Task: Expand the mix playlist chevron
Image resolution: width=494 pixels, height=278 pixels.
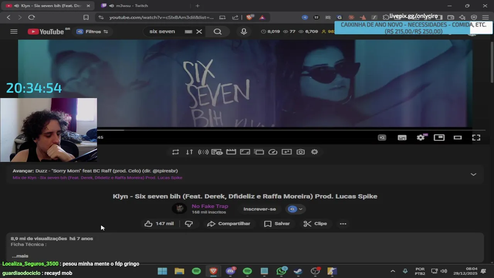Action: [474, 175]
